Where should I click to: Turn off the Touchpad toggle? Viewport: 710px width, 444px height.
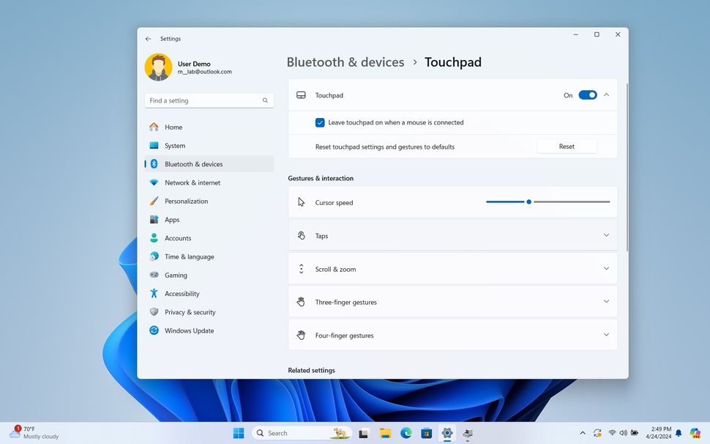tap(587, 95)
